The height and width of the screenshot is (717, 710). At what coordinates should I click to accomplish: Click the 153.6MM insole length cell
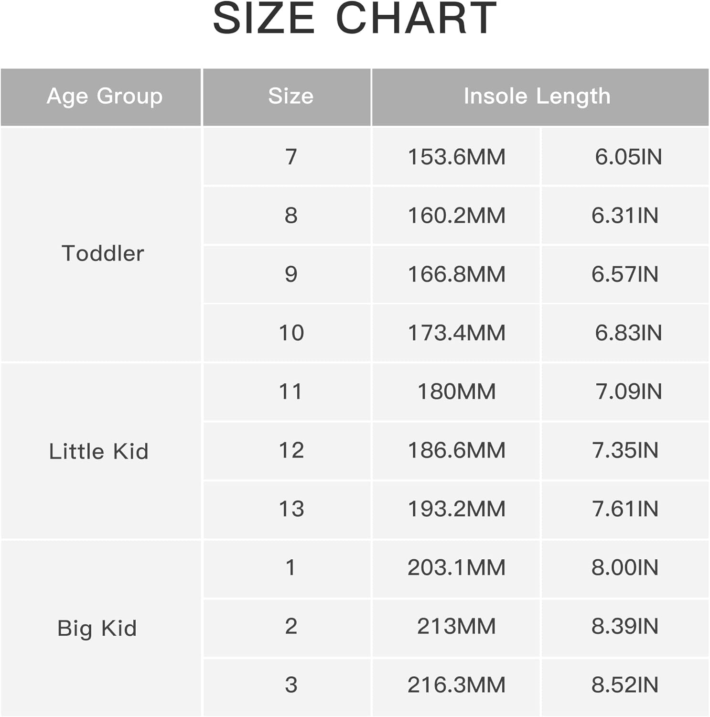[456, 157]
